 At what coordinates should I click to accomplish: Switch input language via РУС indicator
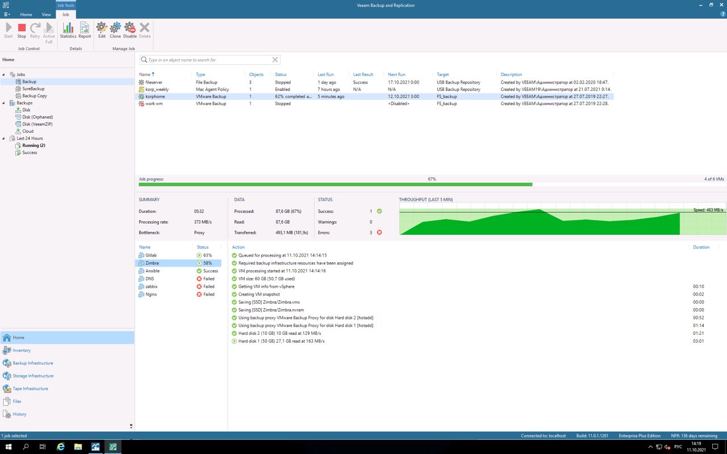678,447
